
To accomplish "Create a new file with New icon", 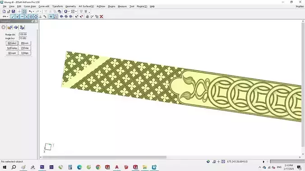I will (x=4, y=11).
